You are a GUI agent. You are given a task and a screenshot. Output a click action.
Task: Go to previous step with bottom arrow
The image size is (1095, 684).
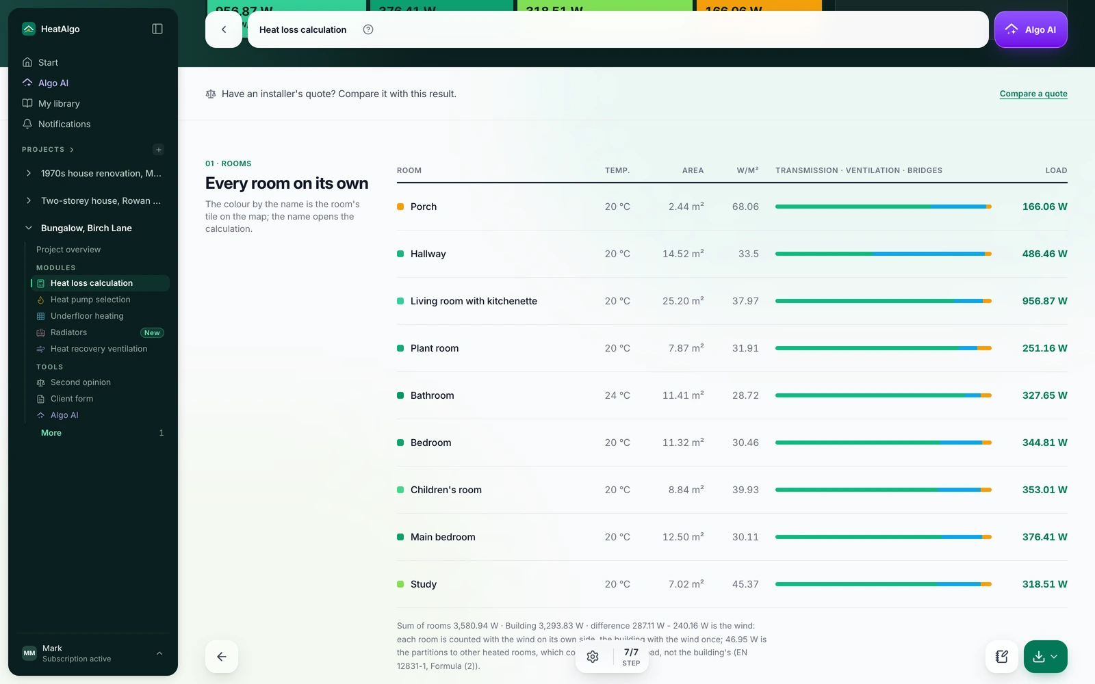coord(222,657)
